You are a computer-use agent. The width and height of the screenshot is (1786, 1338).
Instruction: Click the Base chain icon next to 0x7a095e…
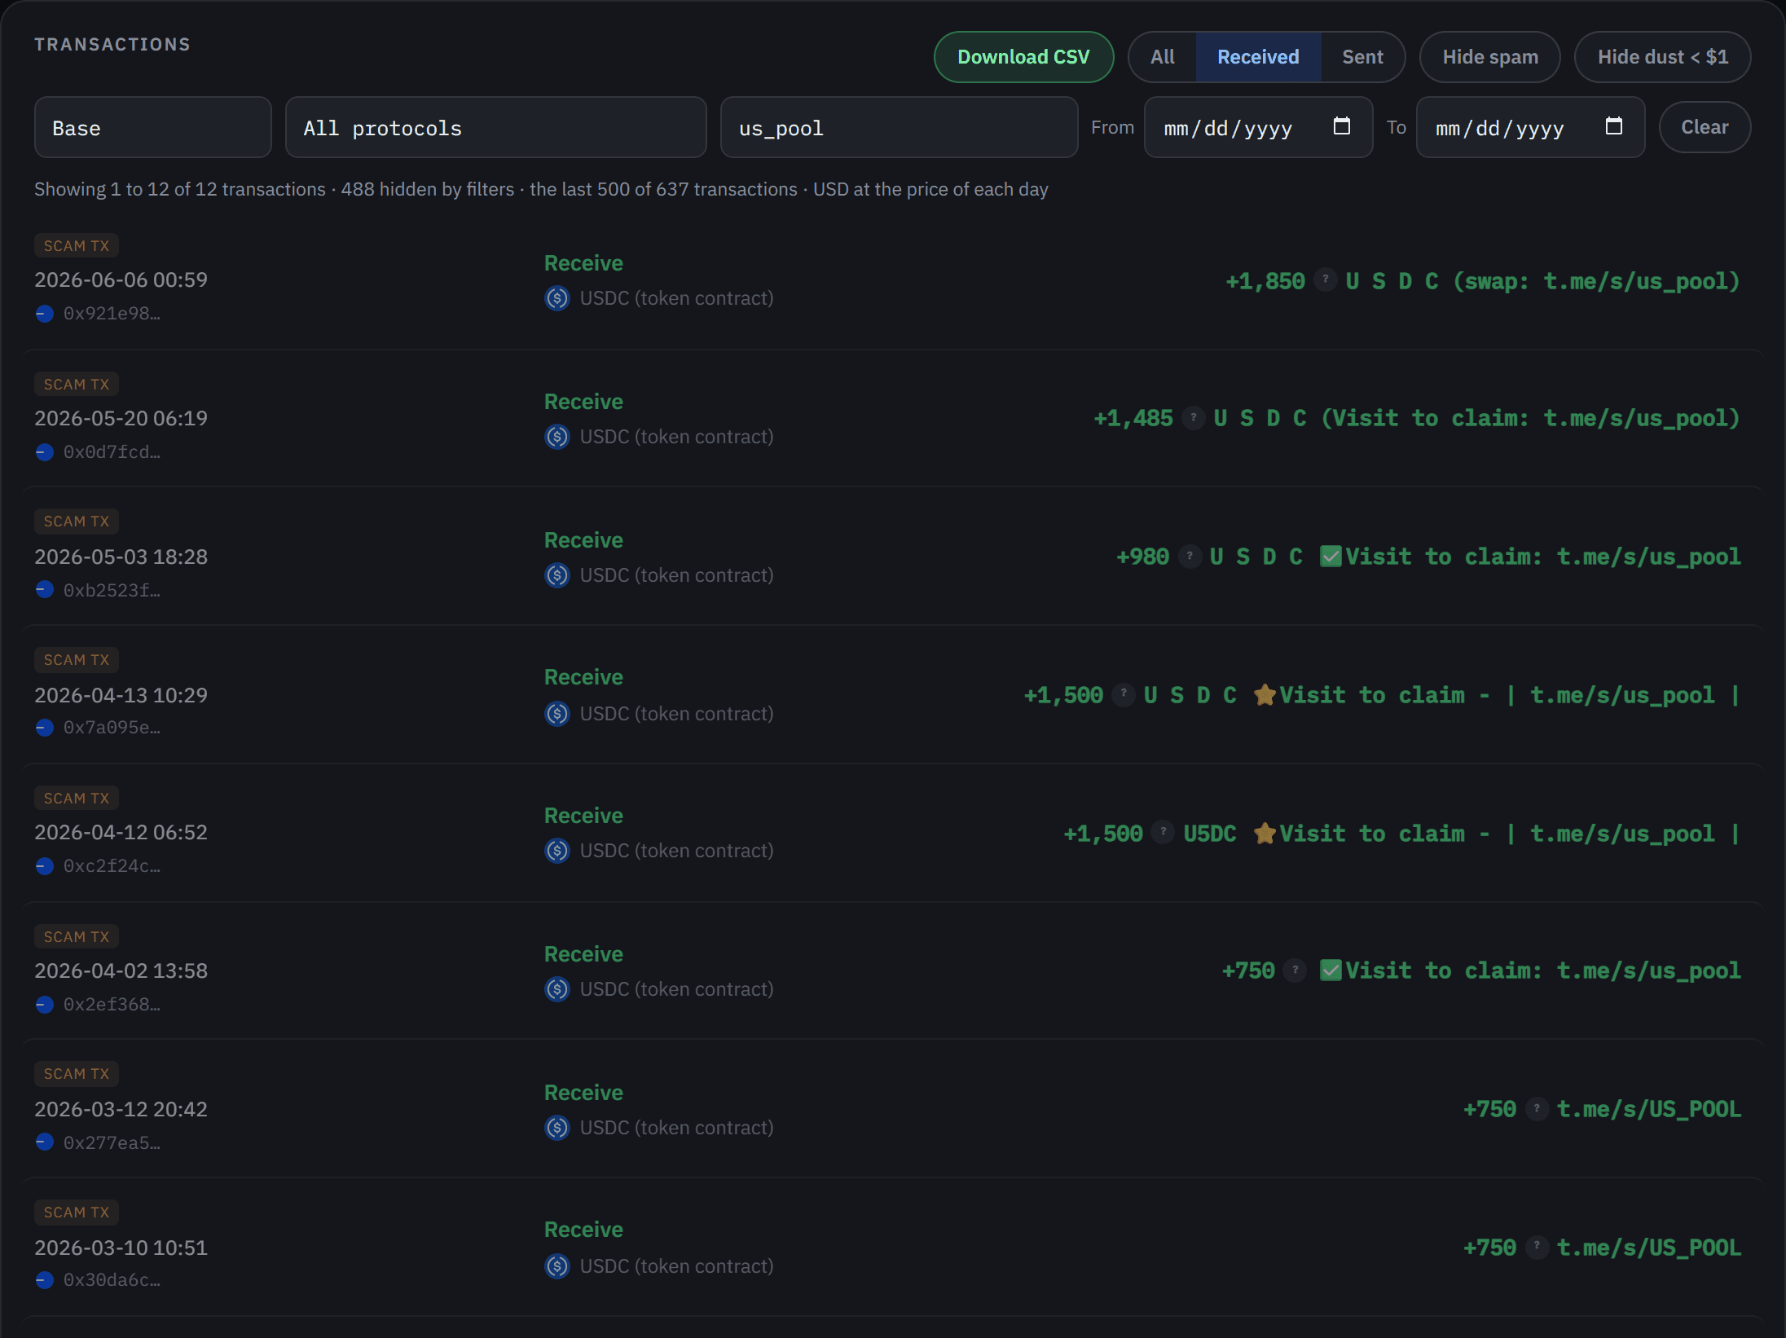point(45,728)
